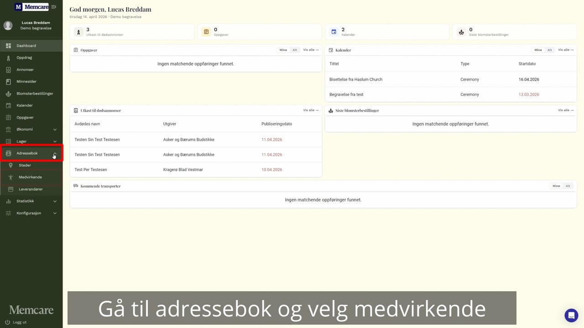The width and height of the screenshot is (584, 328).
Task: Click the Steder location pin icon
Action: 10,165
